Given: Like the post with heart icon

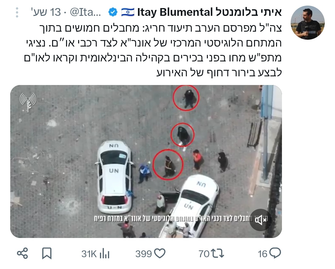Looking at the screenshot, I should click(x=160, y=253).
